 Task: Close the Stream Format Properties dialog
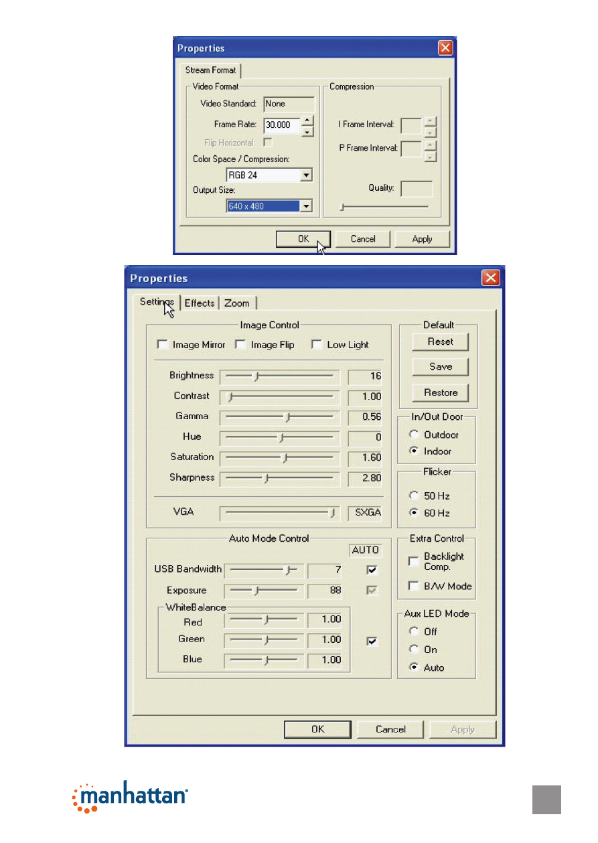445,48
